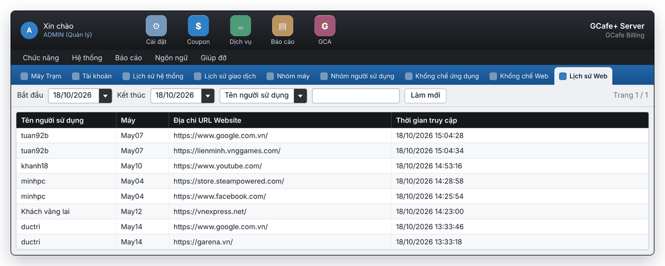Click the May12 machine cell
Viewport: 665px width, 266px height.
[x=143, y=212]
